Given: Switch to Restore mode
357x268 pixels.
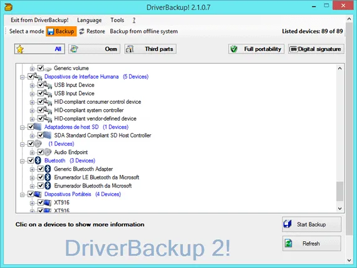Looking at the screenshot, I should (92, 31).
